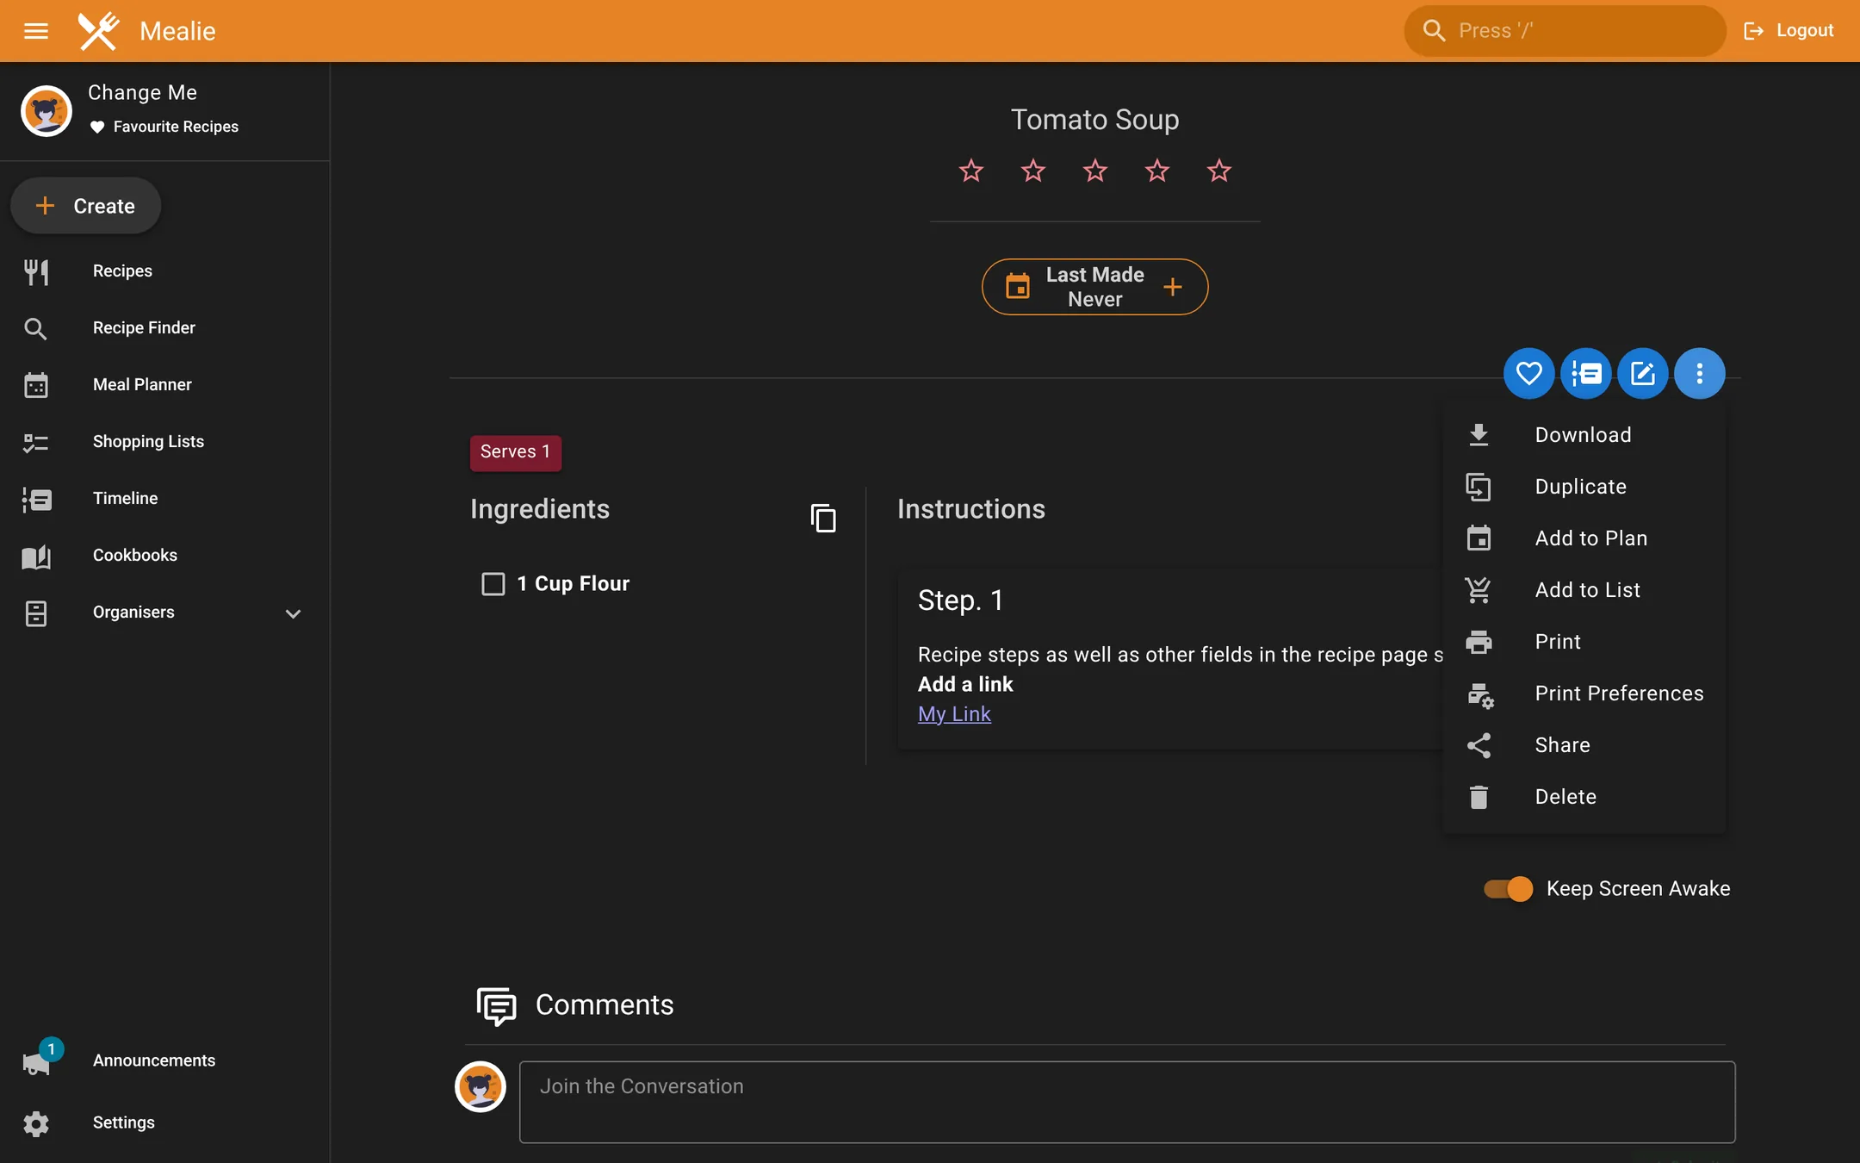This screenshot has width=1860, height=1163.
Task: Open Shopping Lists page
Action: (164, 441)
